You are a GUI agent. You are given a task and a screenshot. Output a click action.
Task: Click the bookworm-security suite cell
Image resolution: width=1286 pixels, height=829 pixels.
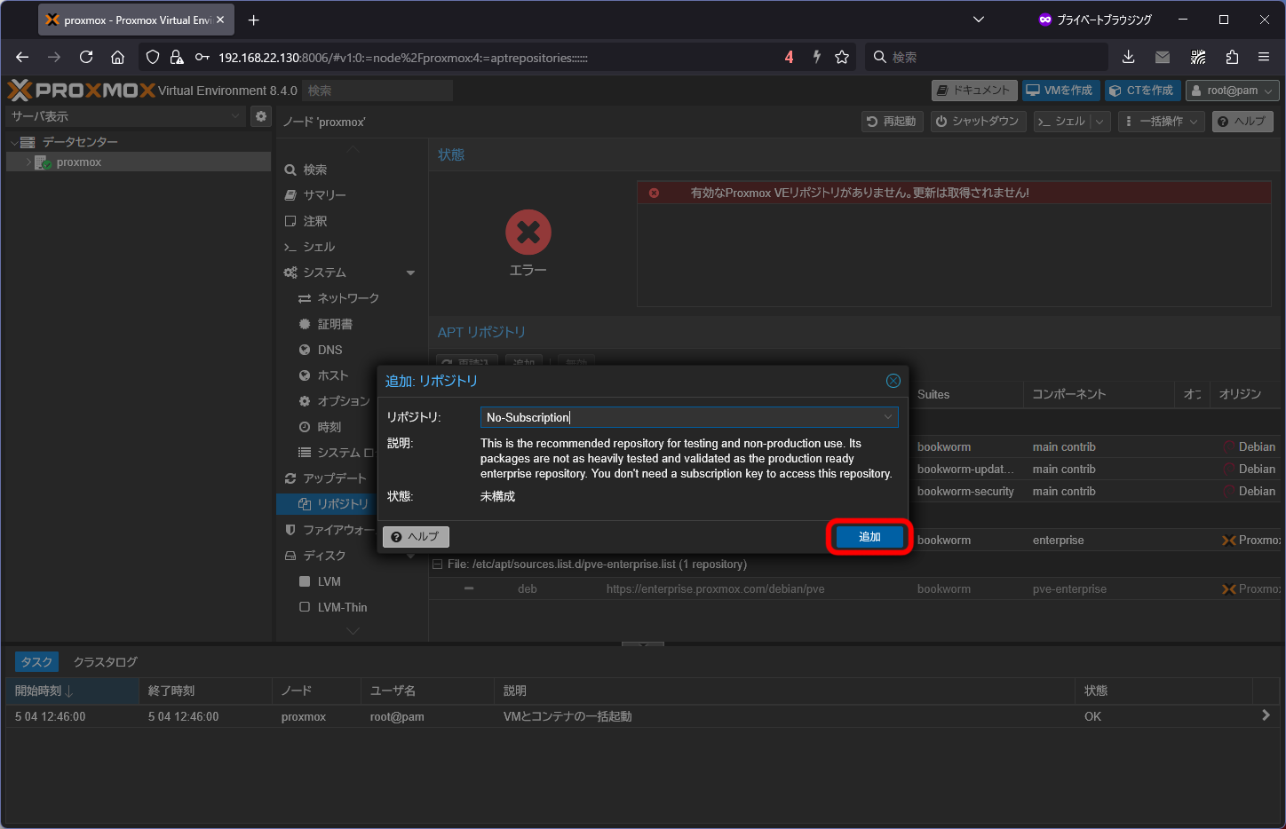(x=965, y=491)
